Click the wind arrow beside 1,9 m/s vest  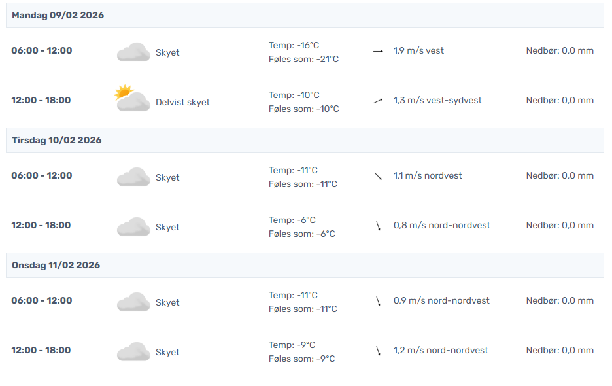tap(378, 51)
